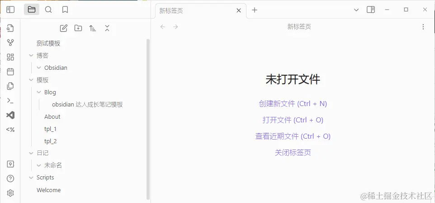Open obsidian 达人成长笔记模板 note

point(87,105)
